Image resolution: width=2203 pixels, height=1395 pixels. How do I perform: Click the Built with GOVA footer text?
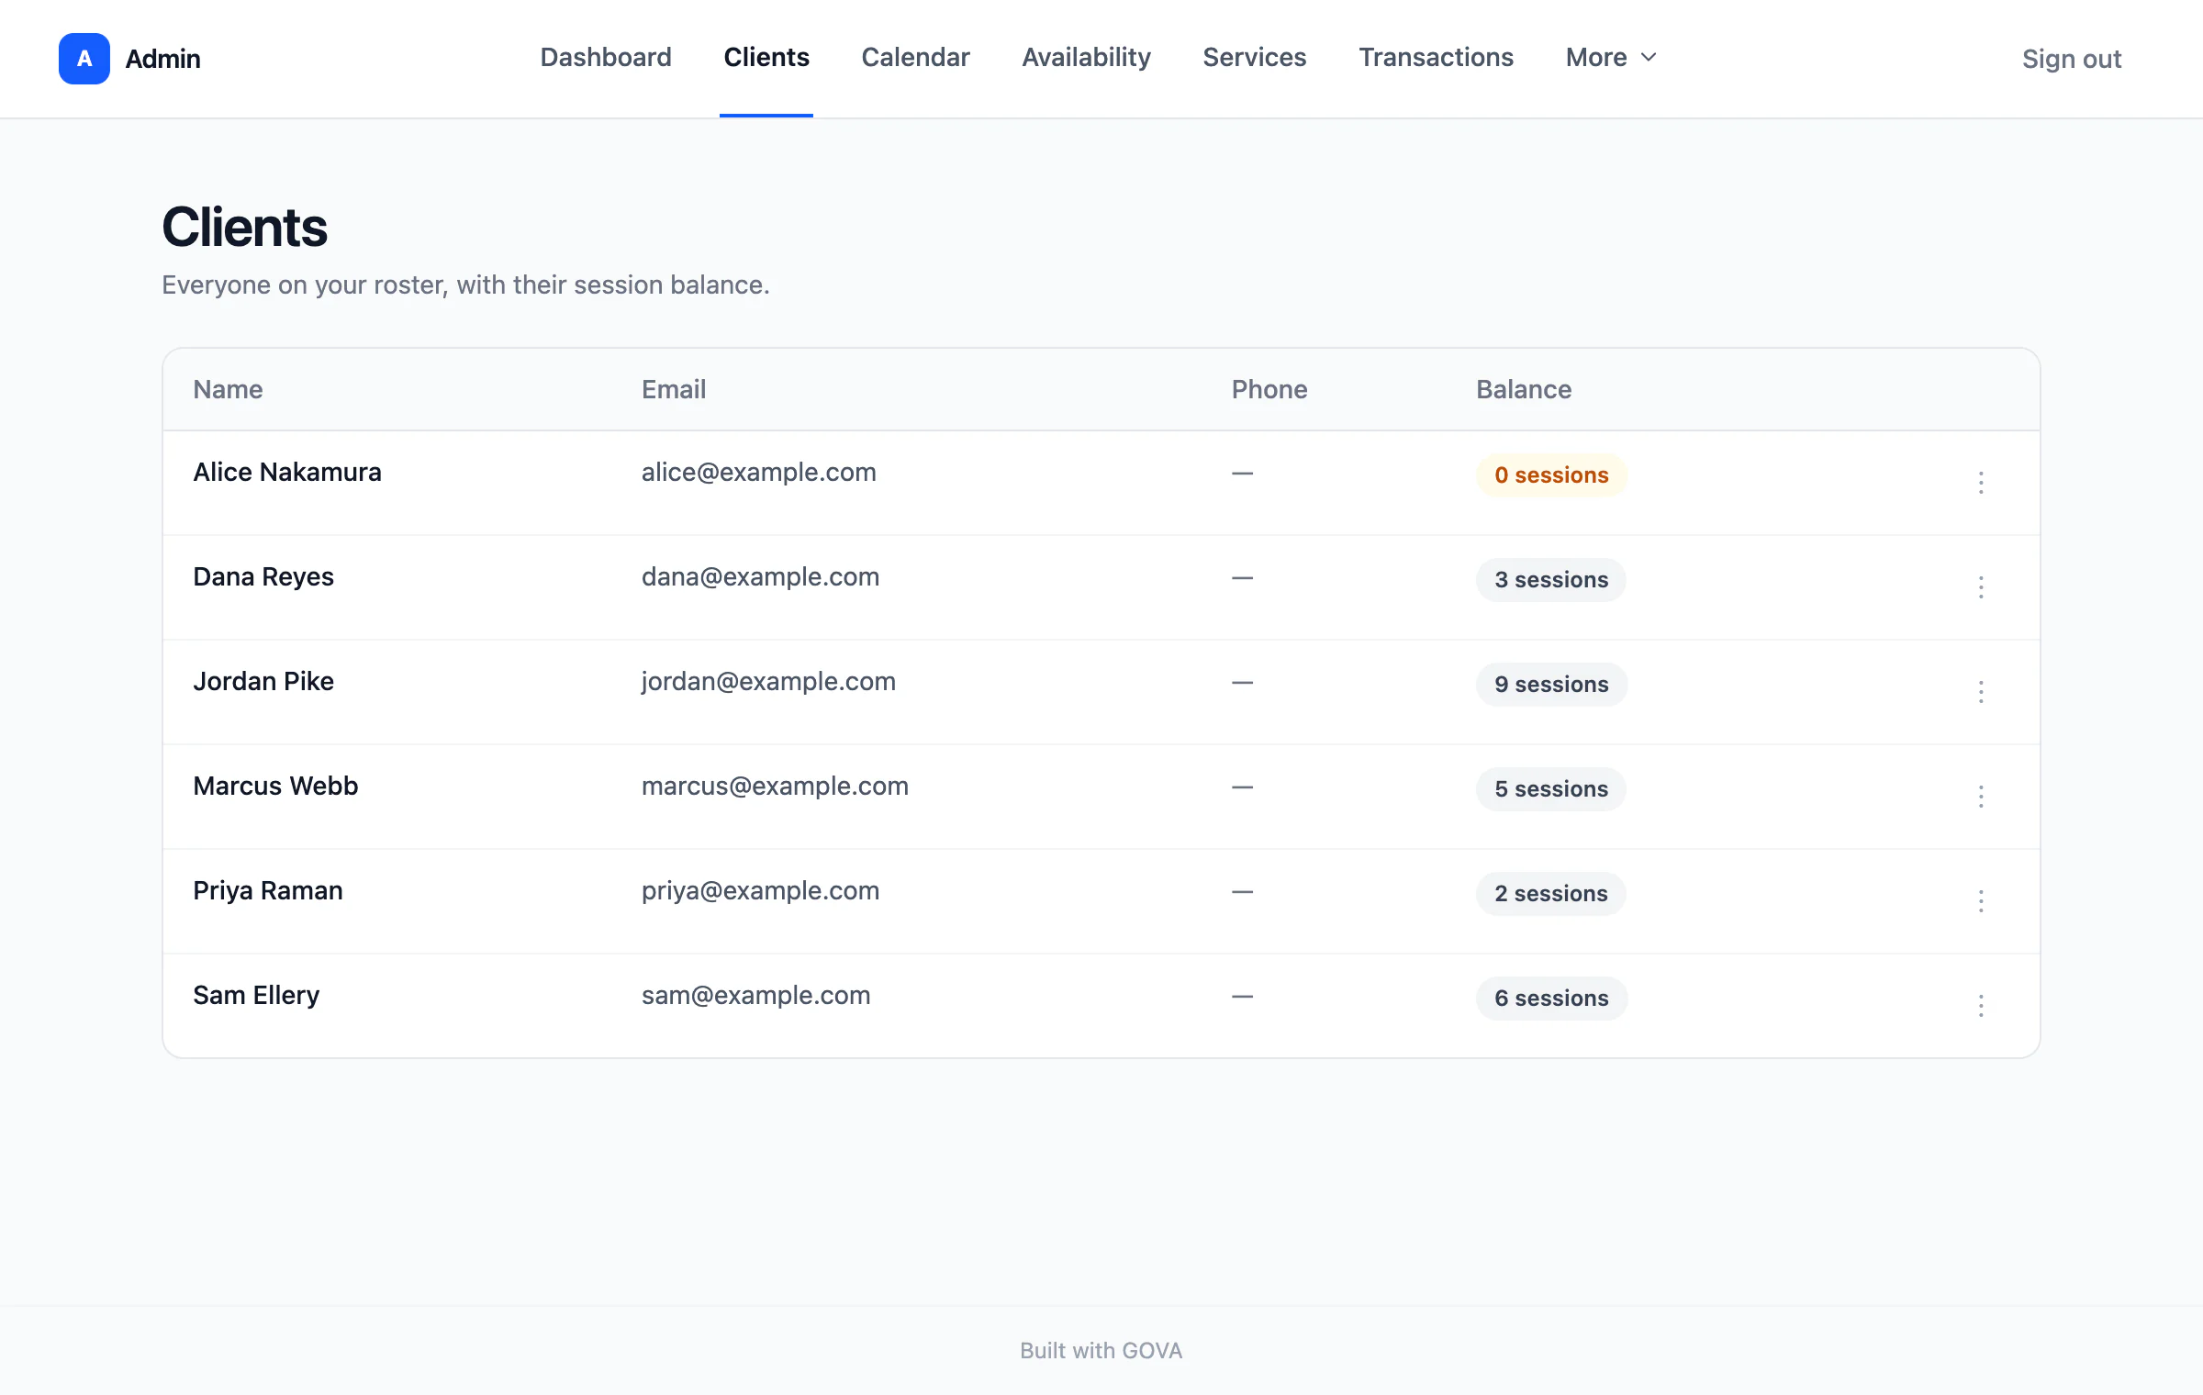pyautogui.click(x=1101, y=1350)
